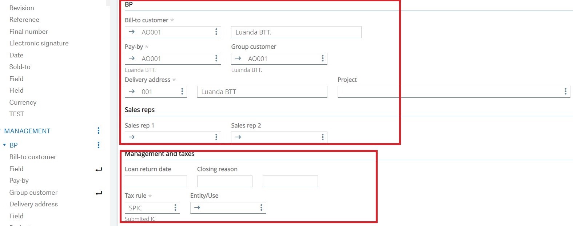Click the jump arrow in Entity/Use field
The height and width of the screenshot is (226, 573).
click(x=197, y=207)
